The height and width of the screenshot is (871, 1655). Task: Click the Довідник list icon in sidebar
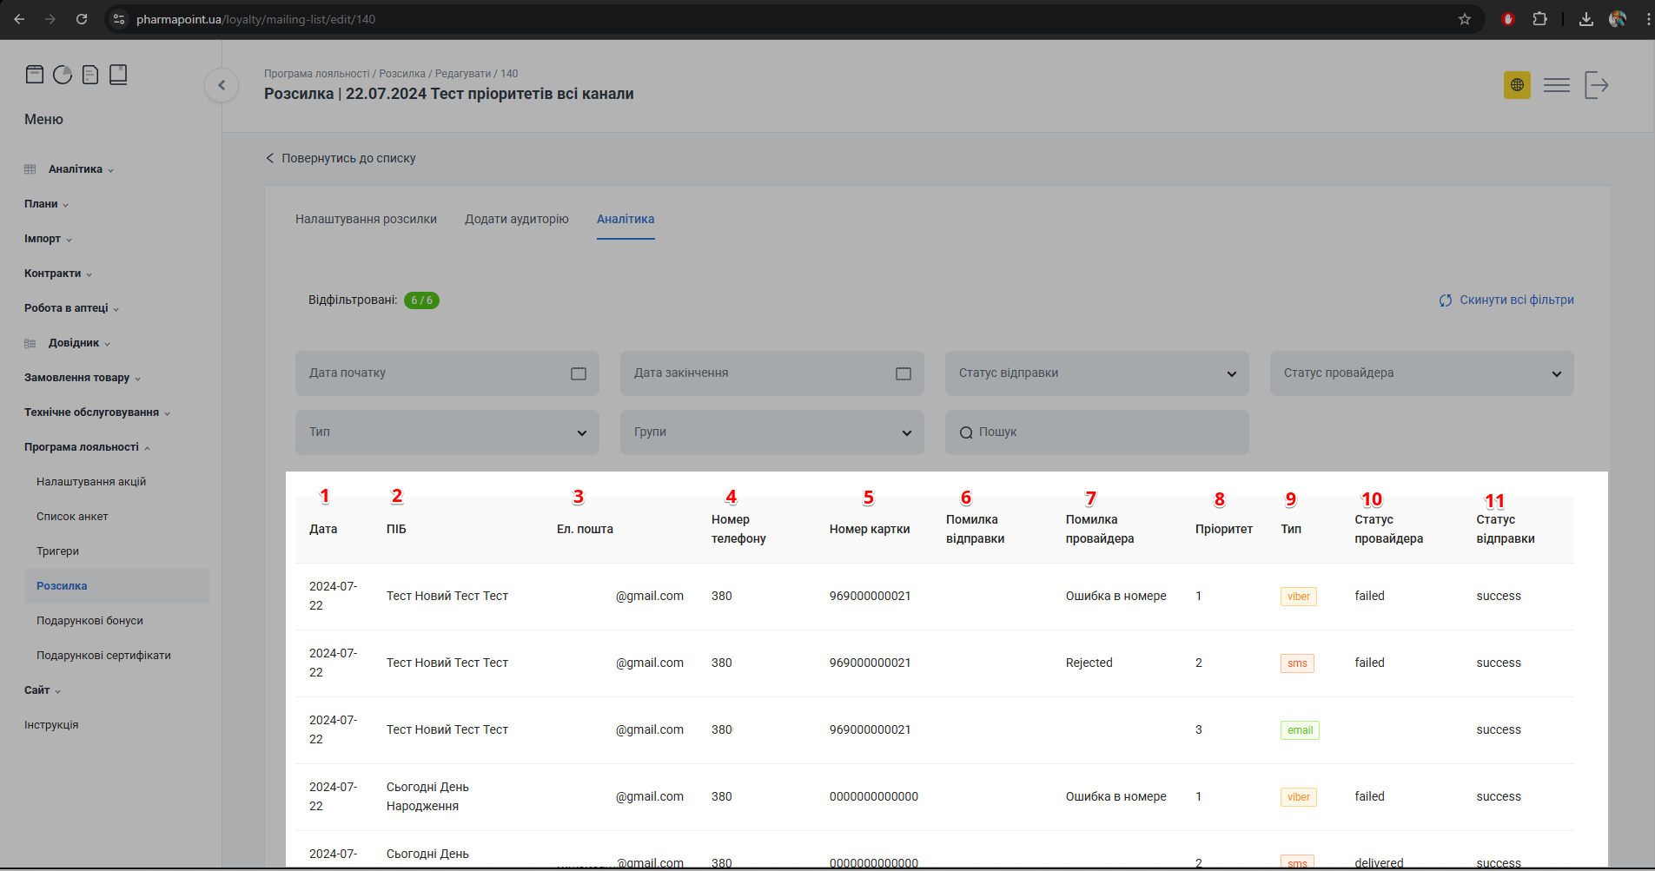coord(30,343)
